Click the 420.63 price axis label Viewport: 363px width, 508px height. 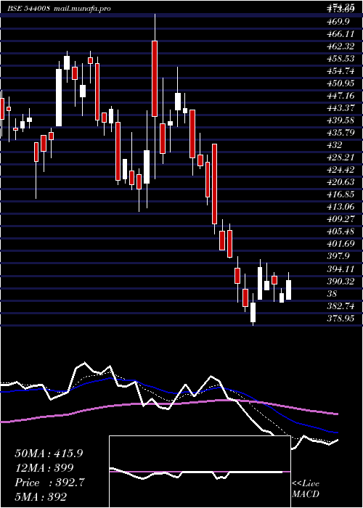click(x=340, y=181)
